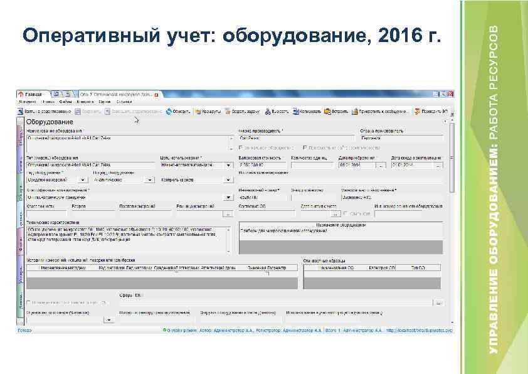The width and height of the screenshot is (528, 374).
Task: Click the 'Копировать' toolbar icon
Action: pyautogui.click(x=295, y=112)
